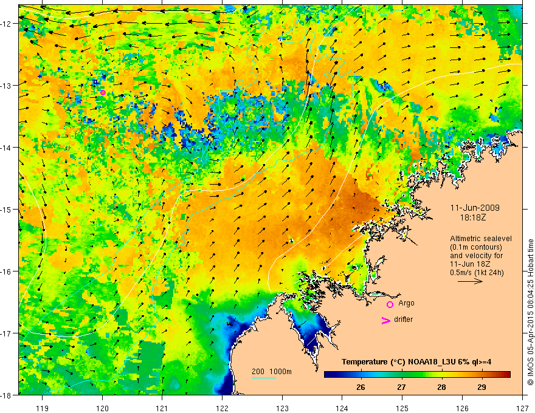Click the magenta drifter arrowhead symbol in the legend
This screenshot has height=413, width=535.
[x=386, y=320]
